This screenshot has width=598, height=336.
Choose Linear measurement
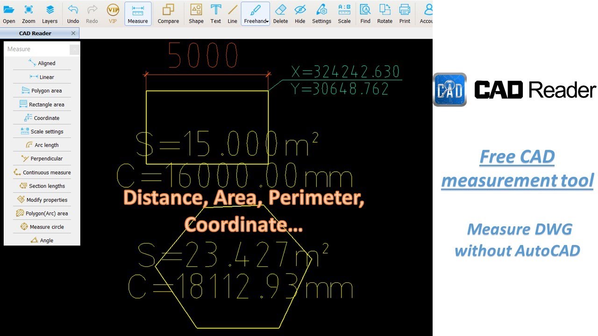(x=42, y=77)
